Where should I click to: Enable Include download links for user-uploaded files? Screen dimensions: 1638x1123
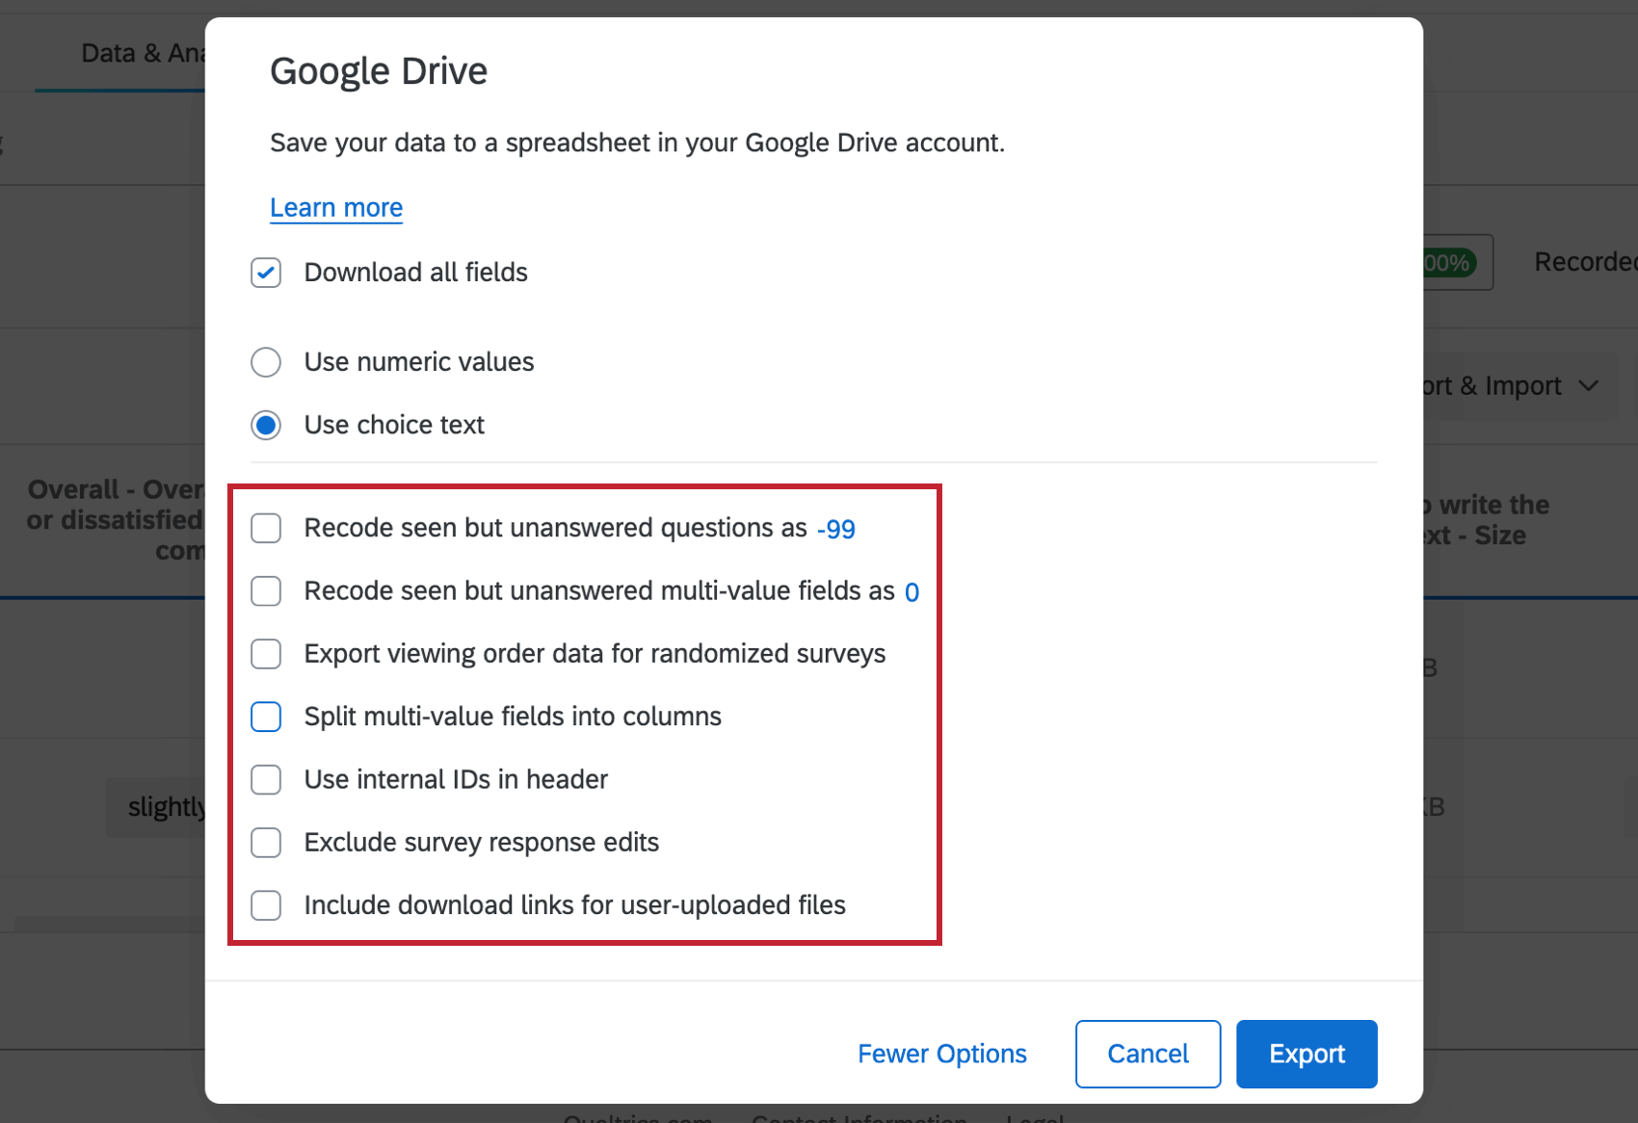266,905
